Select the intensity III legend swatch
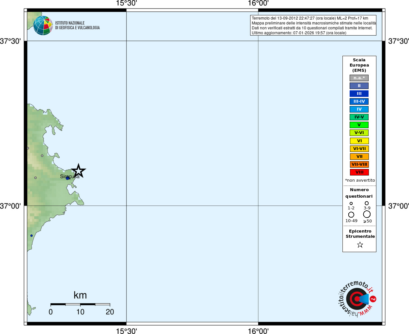Viewport: 409px width, 334px height. point(359,94)
